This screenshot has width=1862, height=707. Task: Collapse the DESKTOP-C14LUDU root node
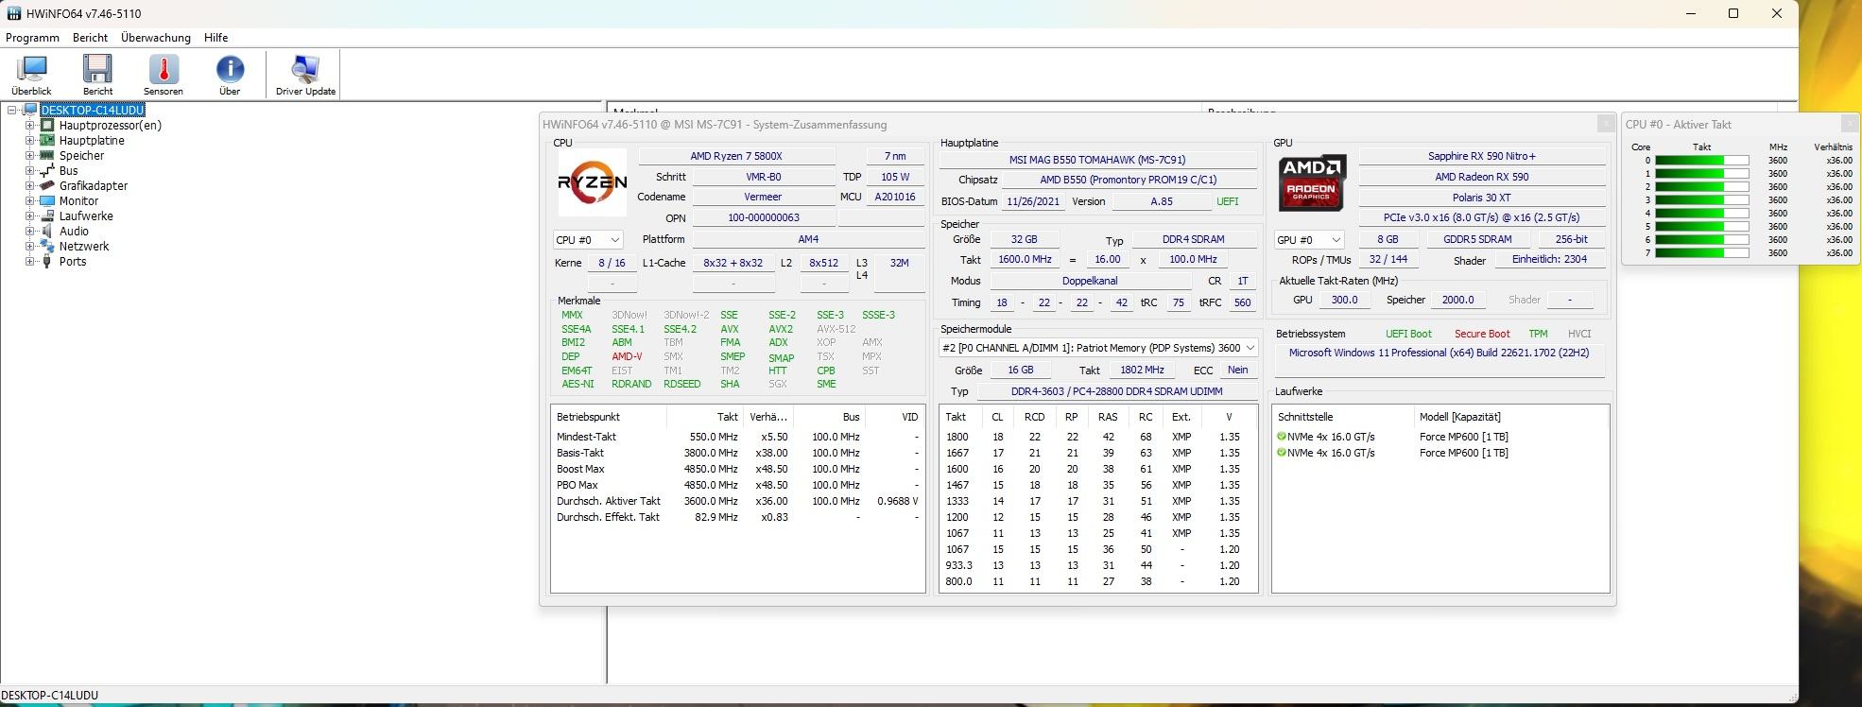12,110
